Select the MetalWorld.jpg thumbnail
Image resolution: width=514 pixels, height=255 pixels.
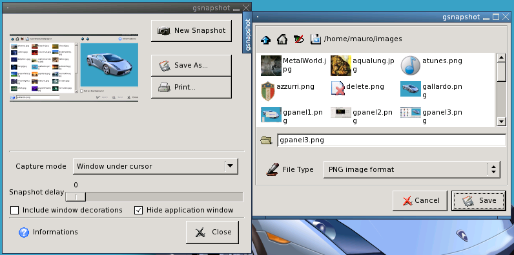coord(271,66)
